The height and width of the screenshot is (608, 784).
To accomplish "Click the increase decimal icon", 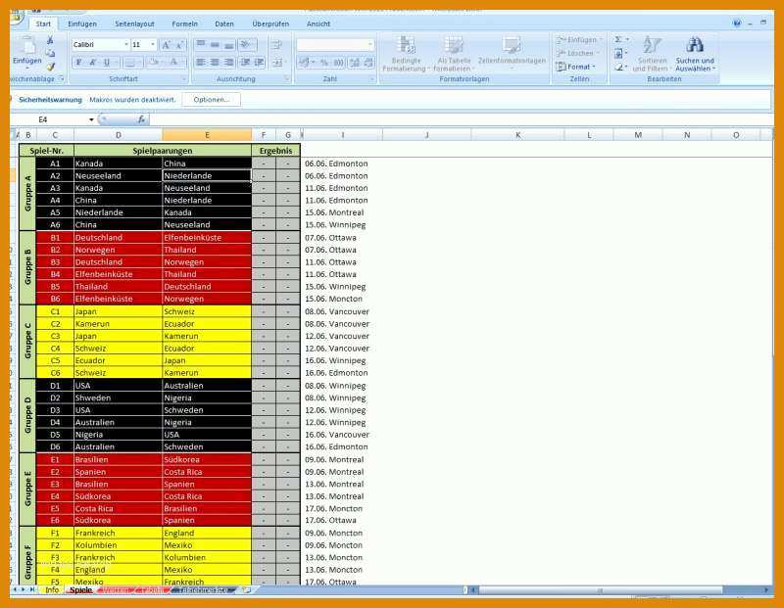I will (355, 63).
